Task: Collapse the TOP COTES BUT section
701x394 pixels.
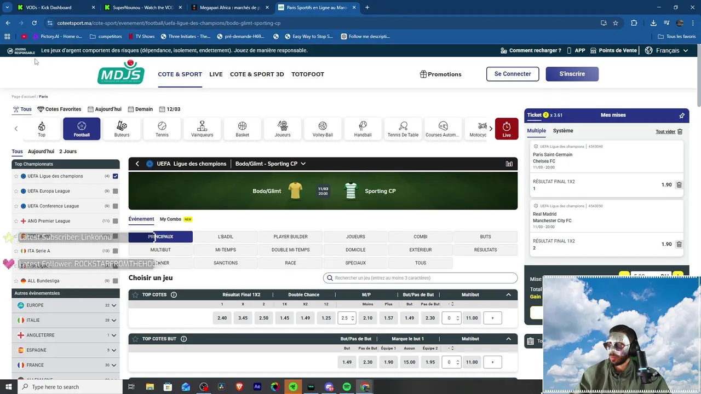Action: coord(508,339)
